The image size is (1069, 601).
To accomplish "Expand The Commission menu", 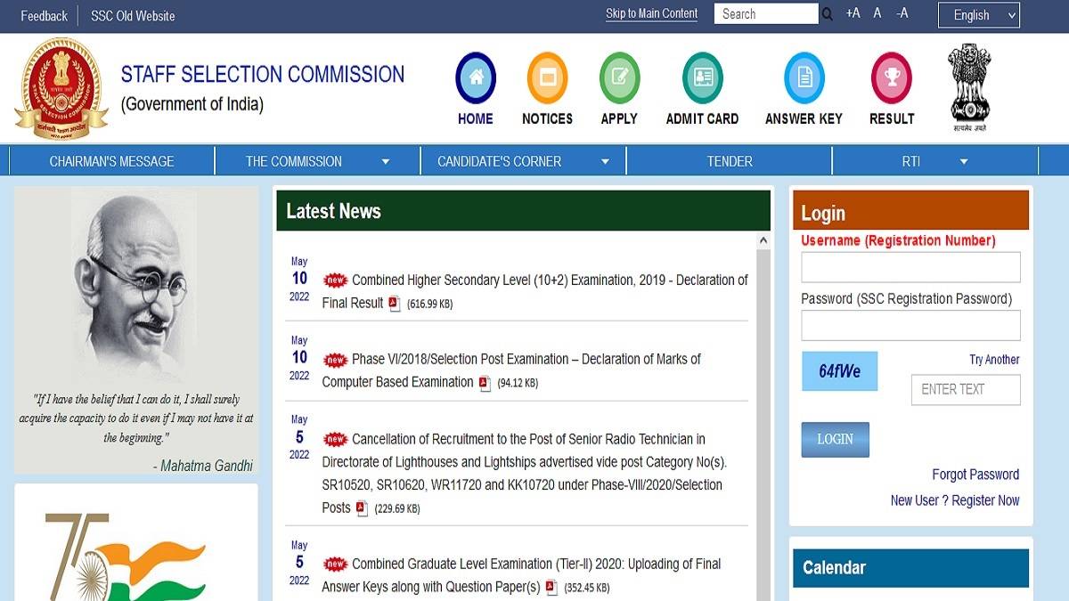I will (x=317, y=161).
